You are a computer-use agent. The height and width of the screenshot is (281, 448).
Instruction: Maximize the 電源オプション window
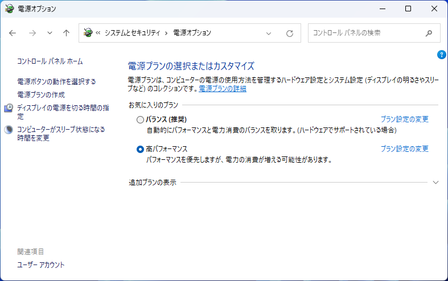[x=408, y=9]
